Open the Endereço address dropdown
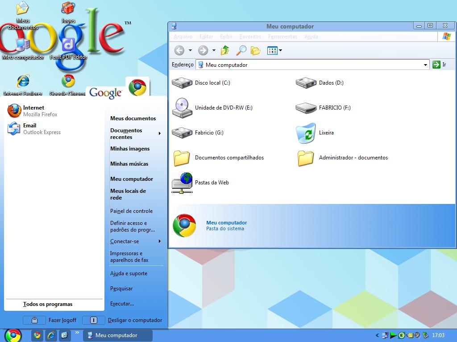Screen dimensions: 457x342 coord(425,65)
